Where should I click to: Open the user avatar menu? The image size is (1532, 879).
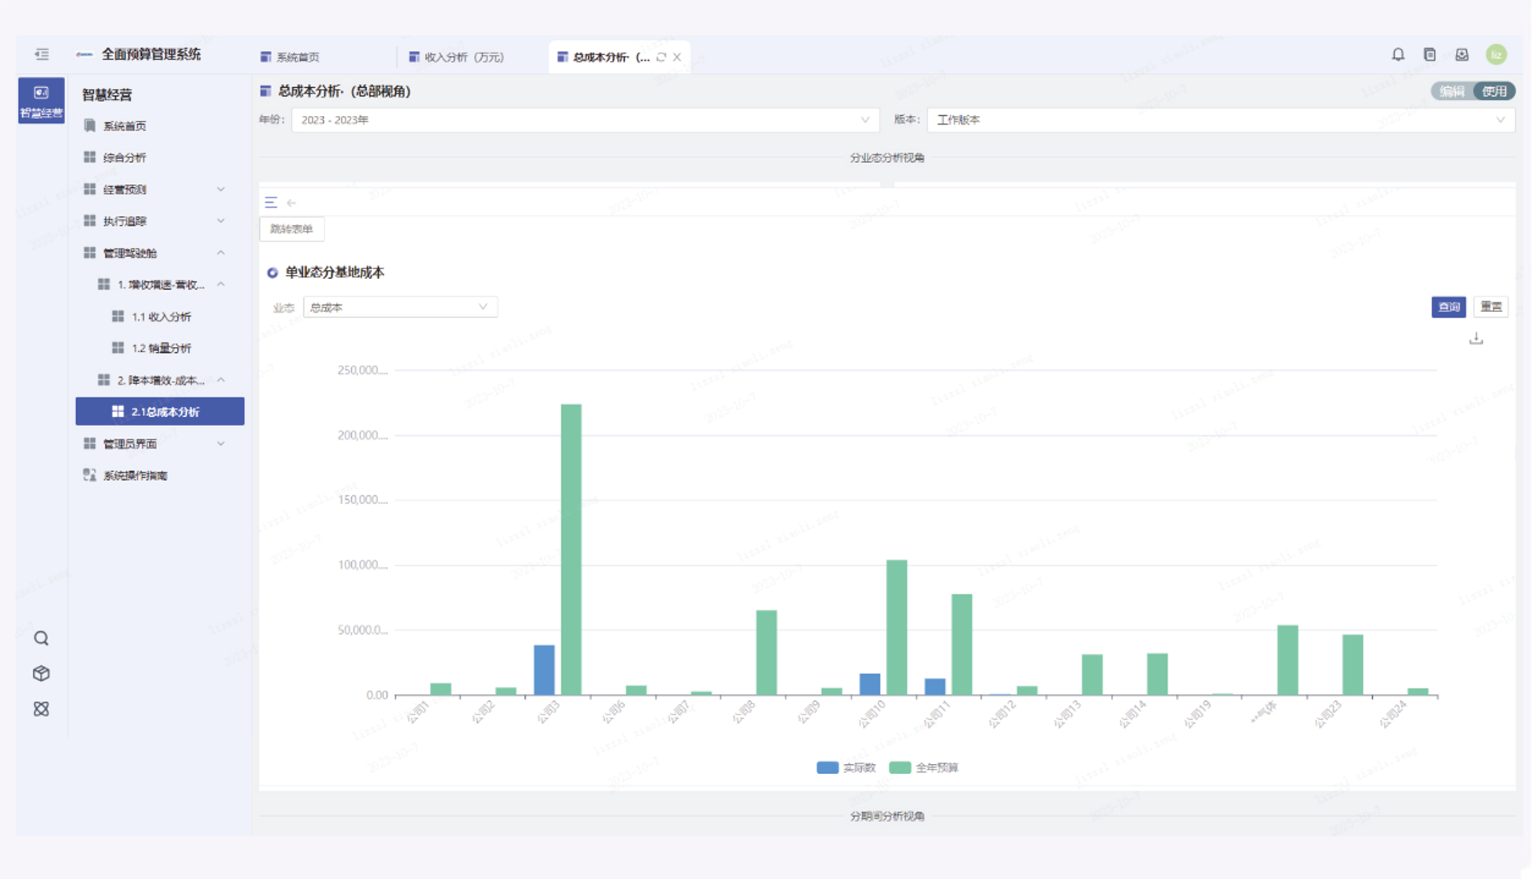(x=1496, y=55)
